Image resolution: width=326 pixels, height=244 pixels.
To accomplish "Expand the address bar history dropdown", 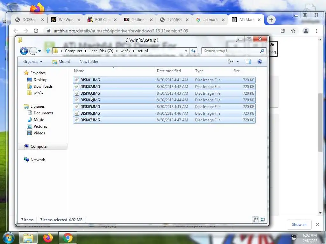I will tap(186, 51).
